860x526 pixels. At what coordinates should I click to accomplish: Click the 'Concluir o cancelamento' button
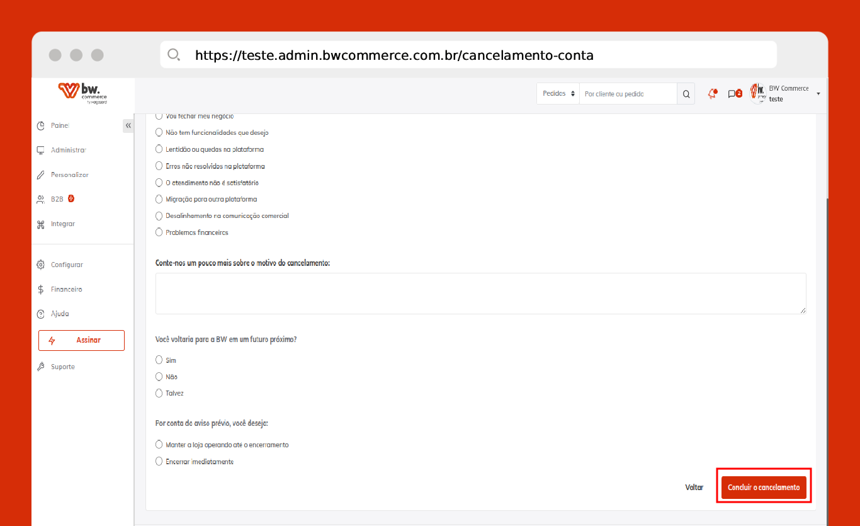click(764, 488)
